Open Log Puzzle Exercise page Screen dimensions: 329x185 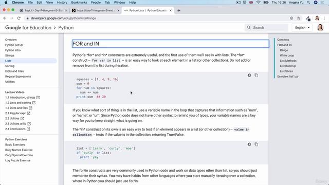[x=18, y=160]
